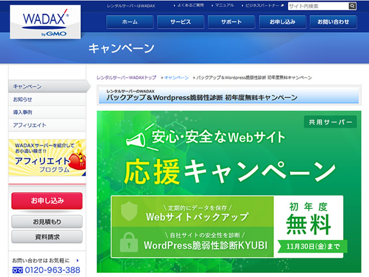Click the padlock icon beside WordPress脆弱性診断

129,242
